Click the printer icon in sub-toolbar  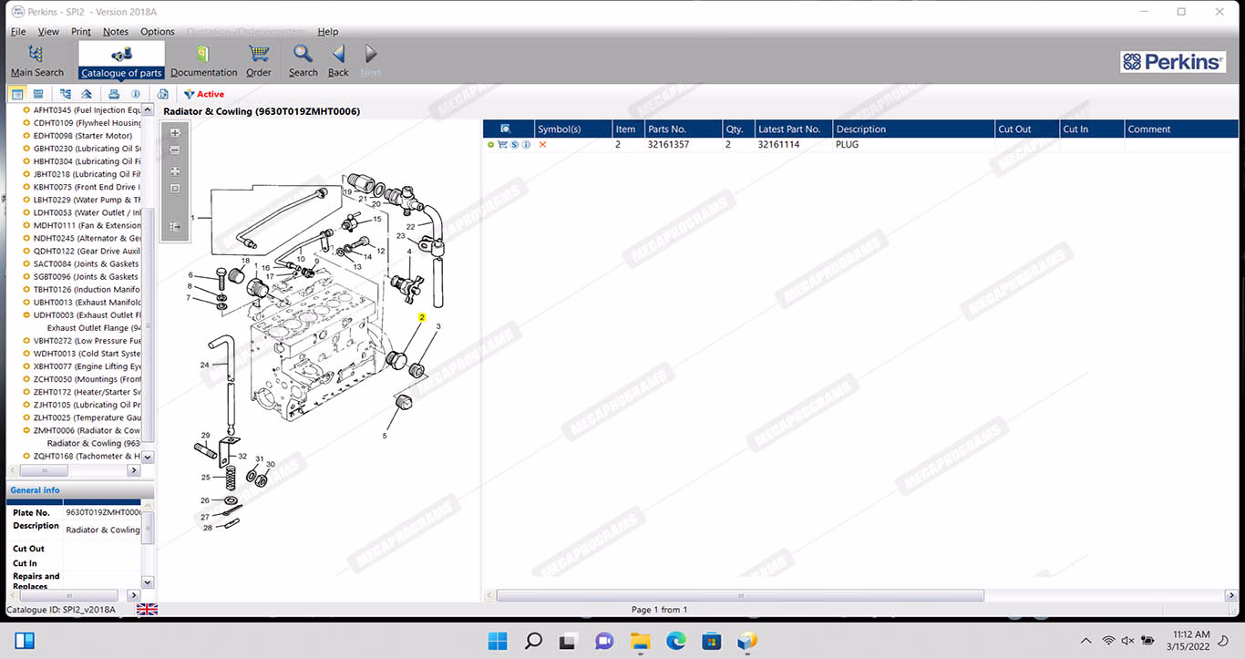pyautogui.click(x=114, y=94)
